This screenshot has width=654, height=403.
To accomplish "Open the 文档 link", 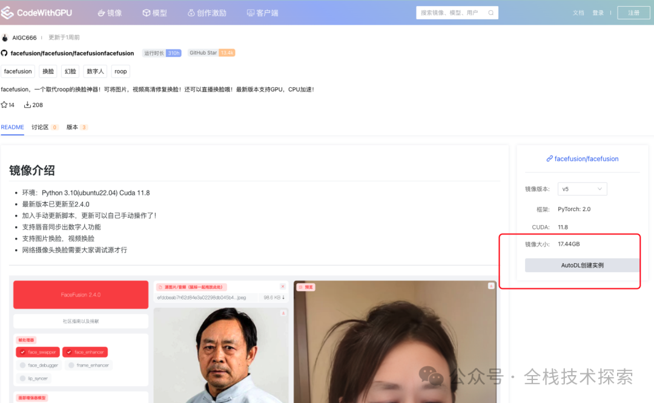I will 578,13.
